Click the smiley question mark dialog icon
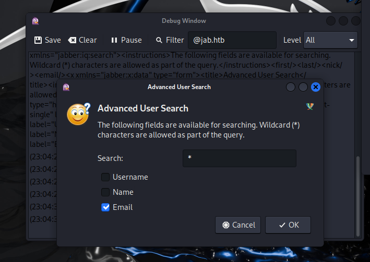This screenshot has height=262, width=370. click(78, 113)
